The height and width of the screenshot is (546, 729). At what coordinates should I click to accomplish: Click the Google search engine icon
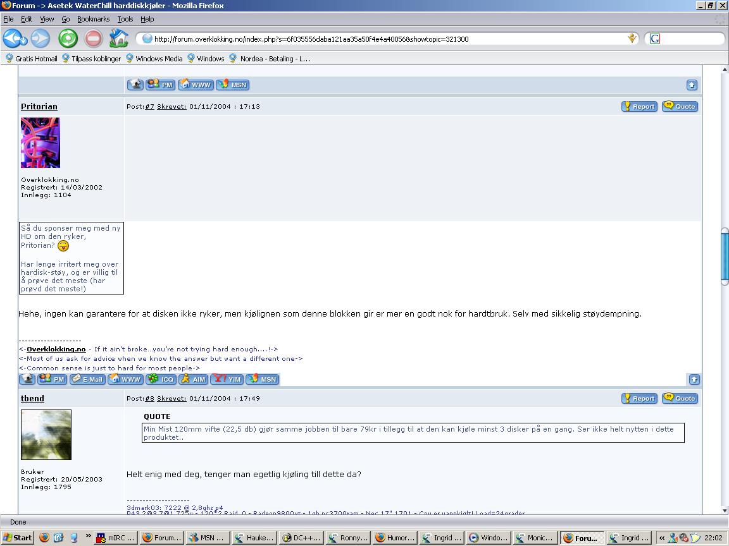coord(654,39)
